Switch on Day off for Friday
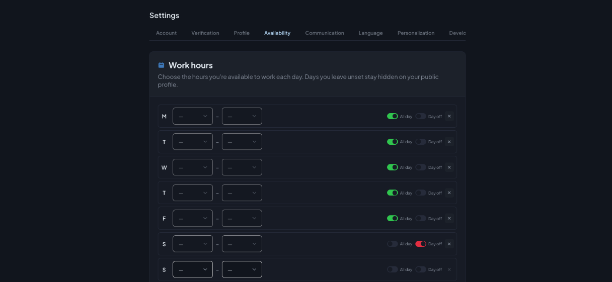The image size is (612, 282). [421, 219]
